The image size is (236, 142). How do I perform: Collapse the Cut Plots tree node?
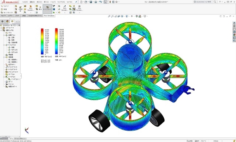pos(4,35)
